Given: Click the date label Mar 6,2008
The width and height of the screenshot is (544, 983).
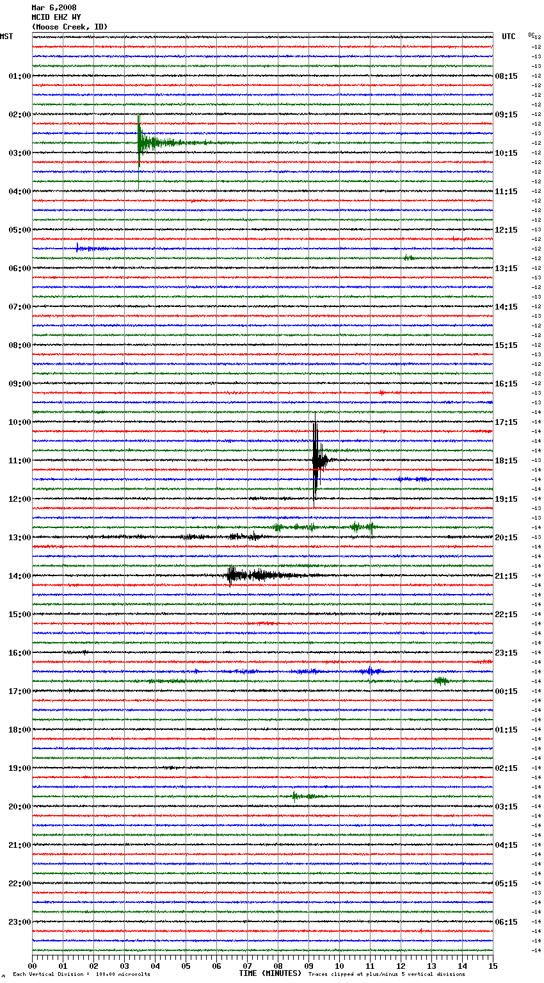Looking at the screenshot, I should click(x=54, y=8).
